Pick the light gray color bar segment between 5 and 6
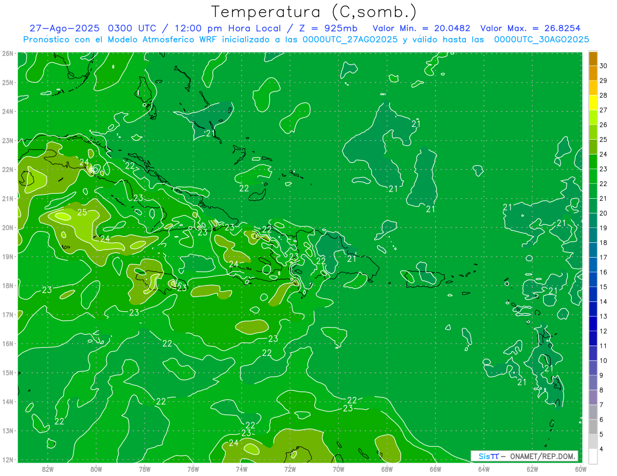The image size is (617, 476). click(593, 427)
